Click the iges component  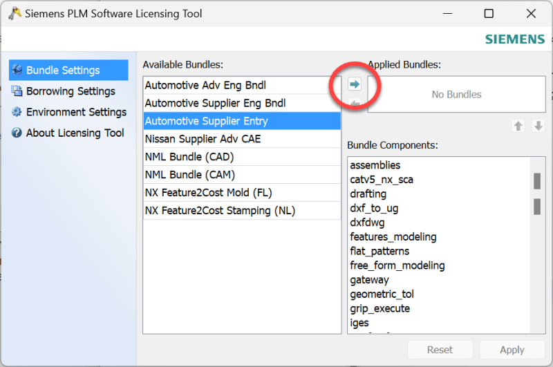[x=359, y=323]
